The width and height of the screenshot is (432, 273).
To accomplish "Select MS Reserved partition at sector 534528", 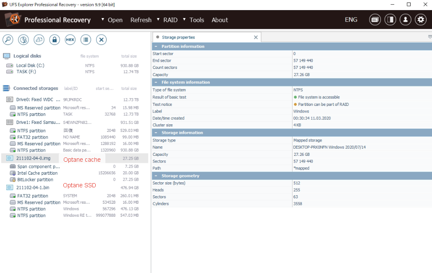I will click(x=74, y=202).
